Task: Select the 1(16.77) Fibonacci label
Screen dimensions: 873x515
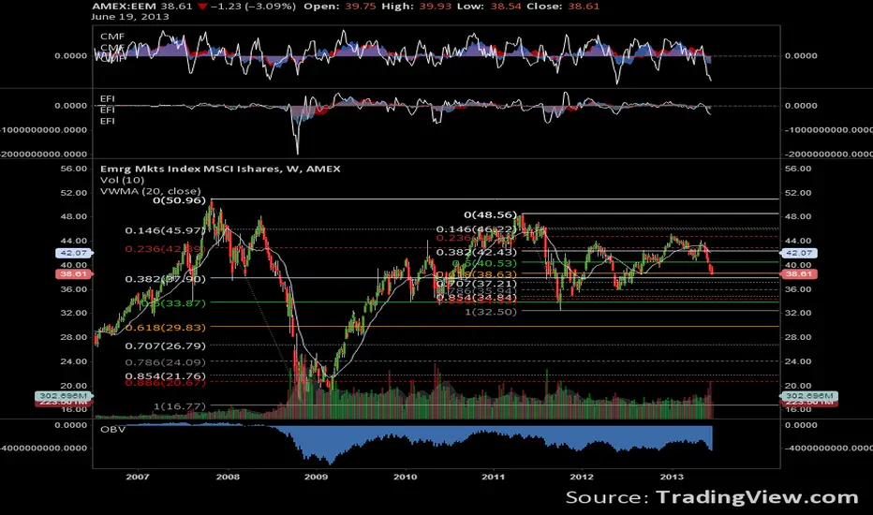Action: [x=179, y=406]
